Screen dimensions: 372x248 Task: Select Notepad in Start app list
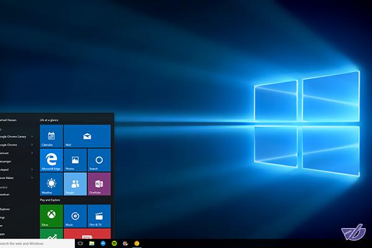point(4,170)
